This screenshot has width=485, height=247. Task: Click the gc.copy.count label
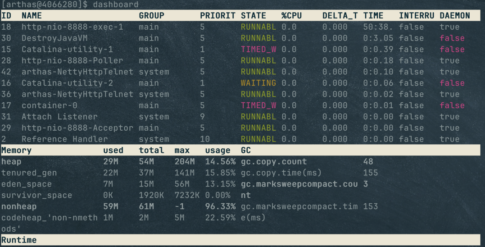[x=274, y=161]
